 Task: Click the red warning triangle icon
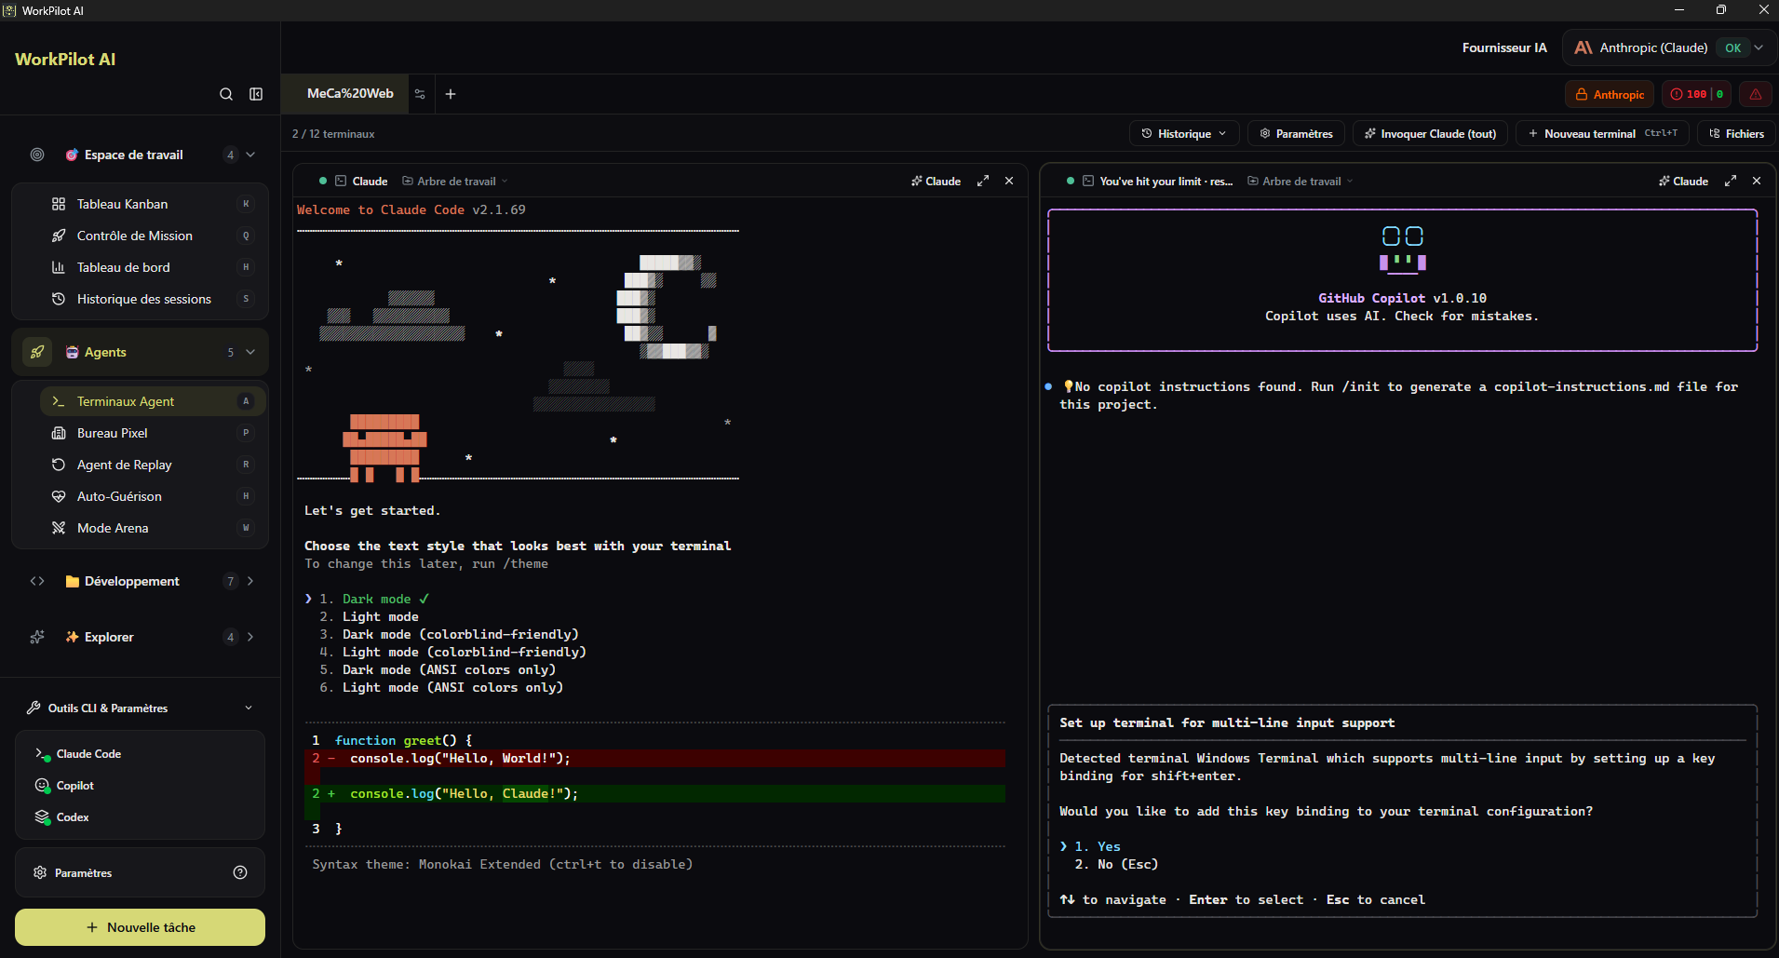1755,94
